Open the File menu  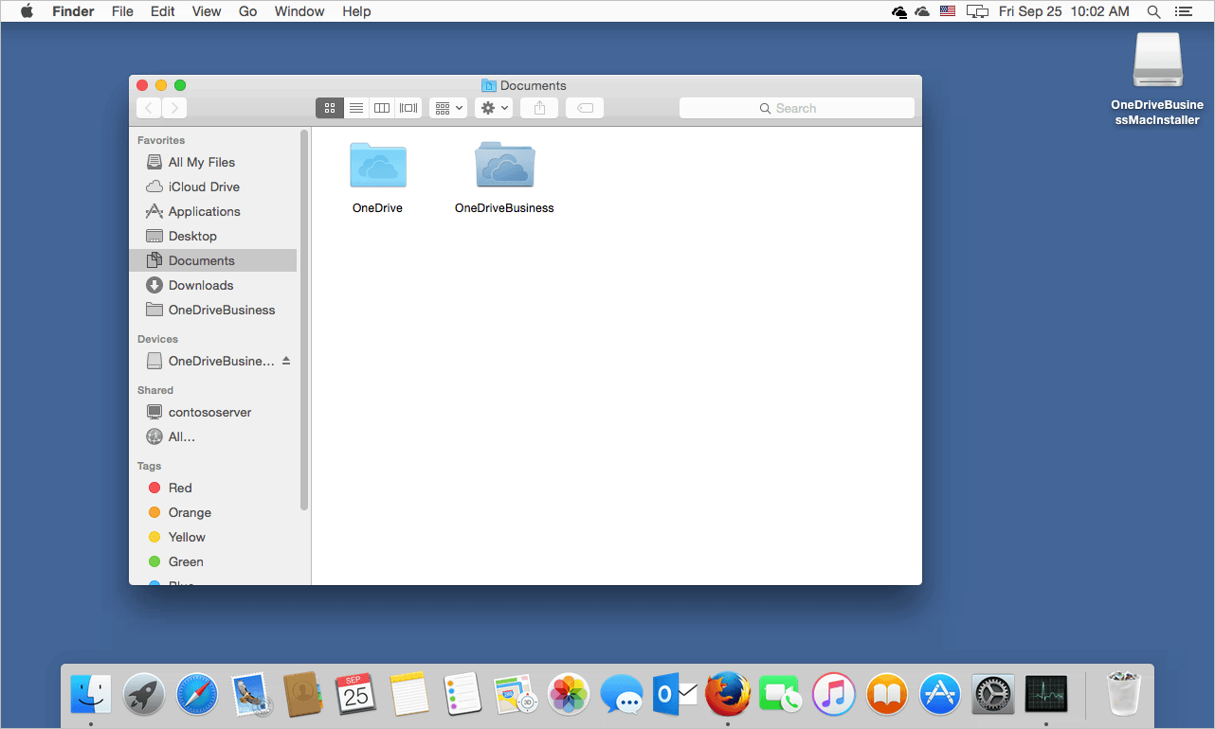click(x=122, y=11)
